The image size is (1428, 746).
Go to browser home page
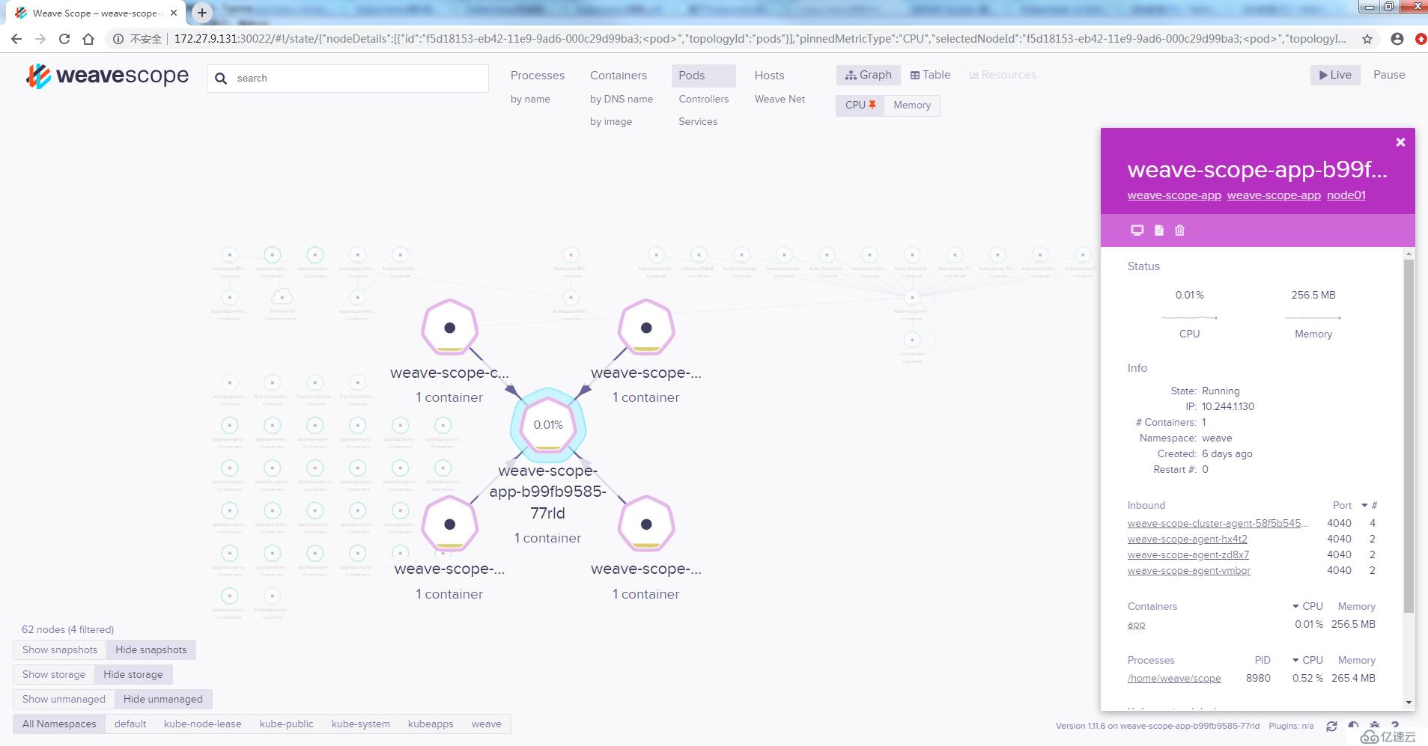tap(88, 39)
